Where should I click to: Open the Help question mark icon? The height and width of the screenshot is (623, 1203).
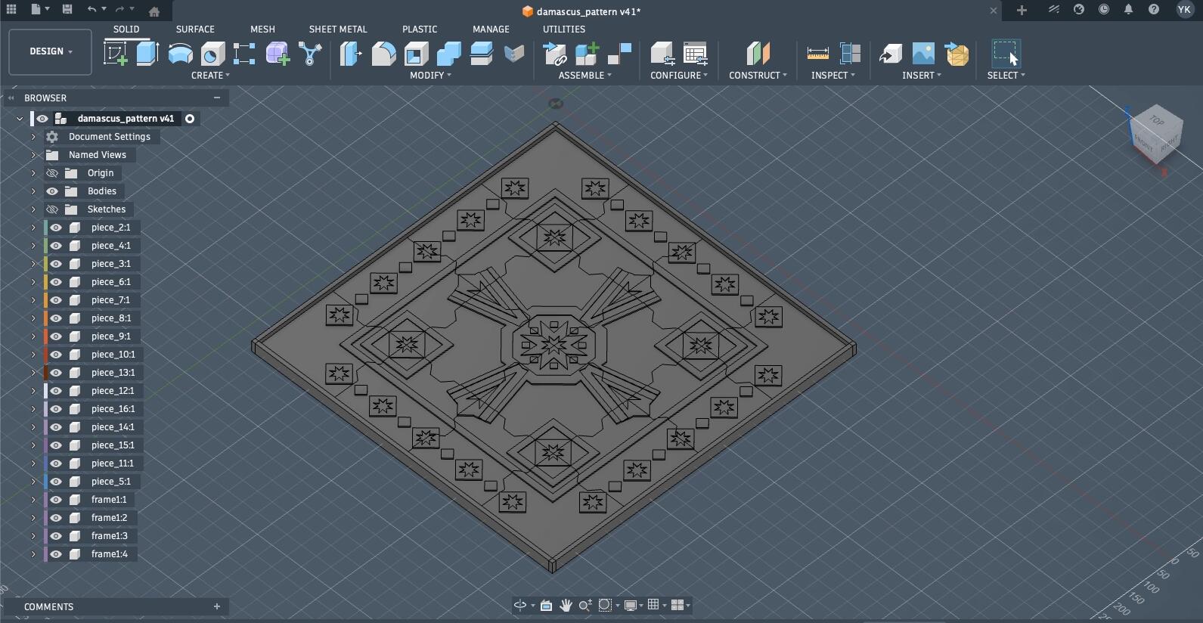pos(1153,10)
